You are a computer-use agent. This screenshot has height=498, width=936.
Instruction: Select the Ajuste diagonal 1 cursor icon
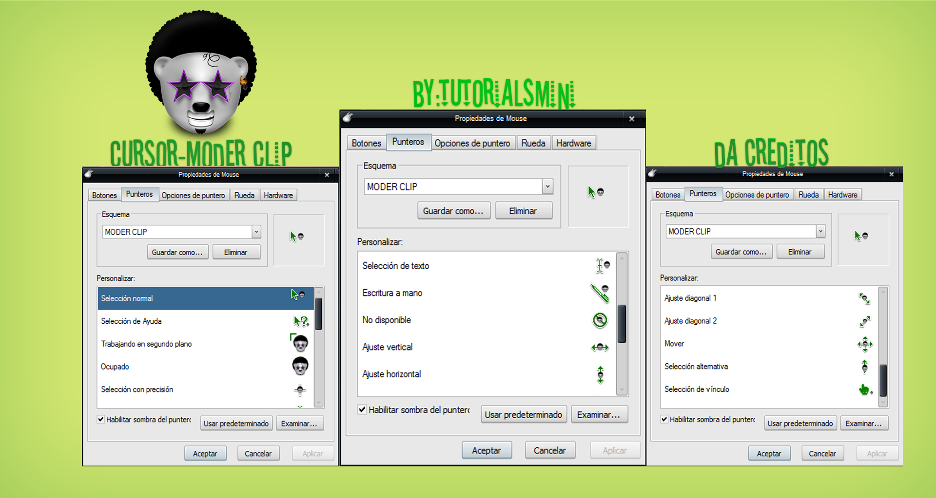(864, 298)
